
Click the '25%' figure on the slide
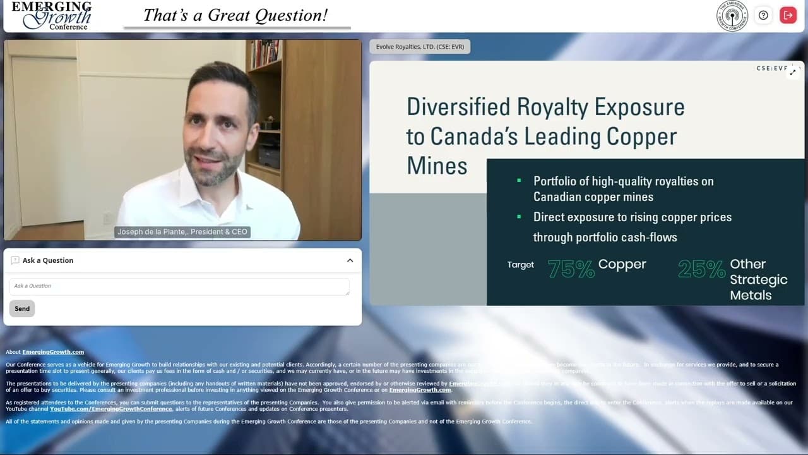click(x=701, y=269)
